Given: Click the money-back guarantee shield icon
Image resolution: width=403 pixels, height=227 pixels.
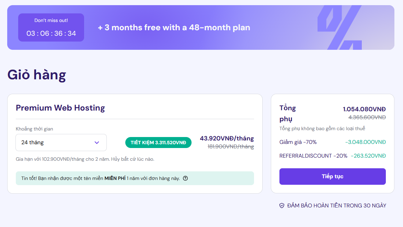Looking at the screenshot, I should [282, 206].
